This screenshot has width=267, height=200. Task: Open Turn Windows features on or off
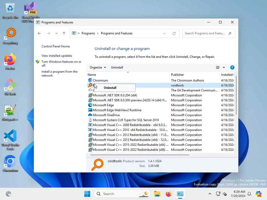62,64
